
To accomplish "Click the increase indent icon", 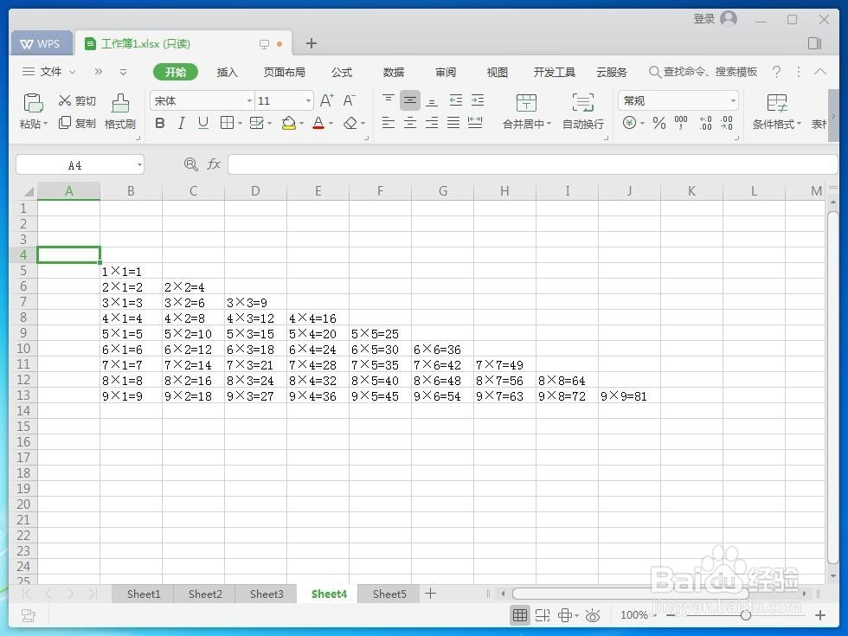I will 478,100.
